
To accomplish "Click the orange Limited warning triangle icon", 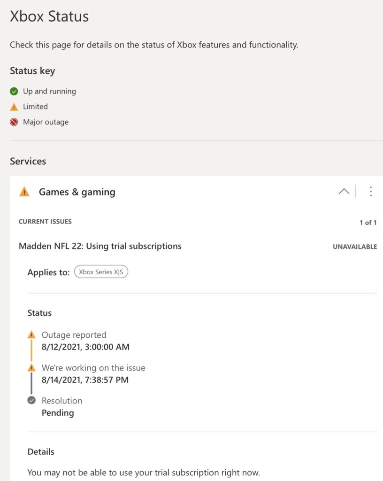I will pos(14,107).
